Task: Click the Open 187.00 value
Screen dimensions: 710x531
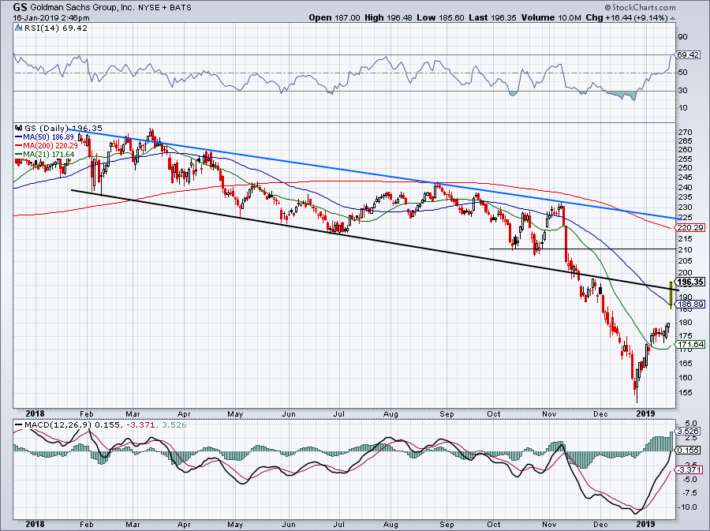Action: 334,17
